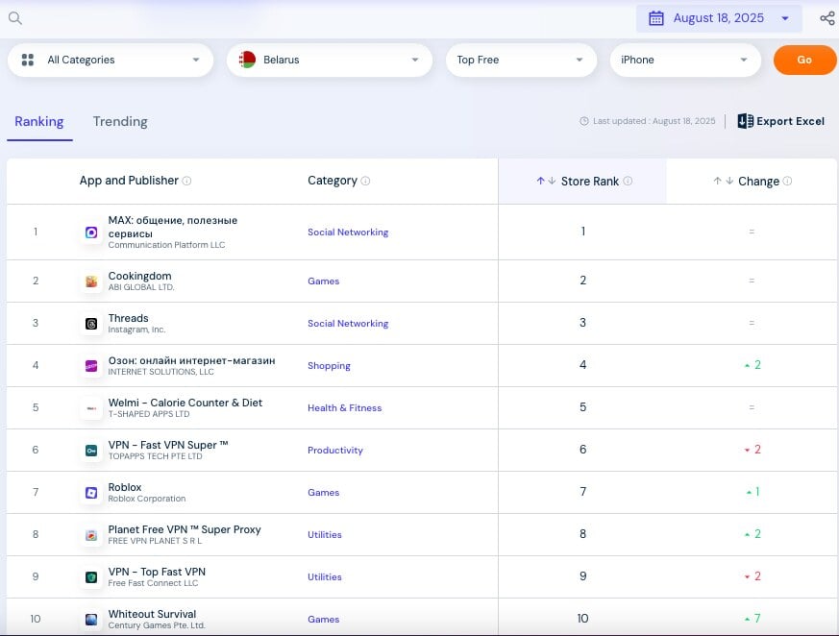Click the Cookingdom app icon
839x636 pixels.
tap(91, 281)
